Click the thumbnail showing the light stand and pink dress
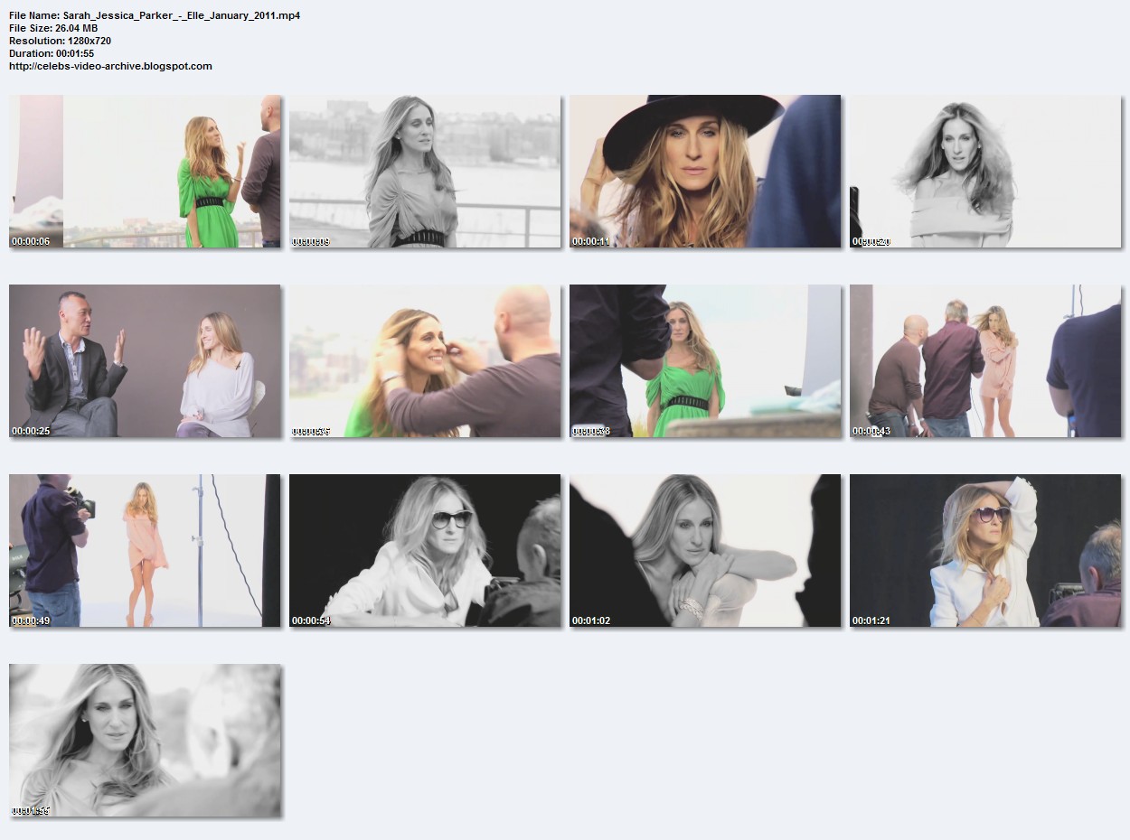Viewport: 1130px width, 840px height. point(145,551)
